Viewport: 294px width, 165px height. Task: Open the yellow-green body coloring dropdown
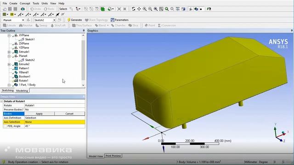click(x=13, y=14)
